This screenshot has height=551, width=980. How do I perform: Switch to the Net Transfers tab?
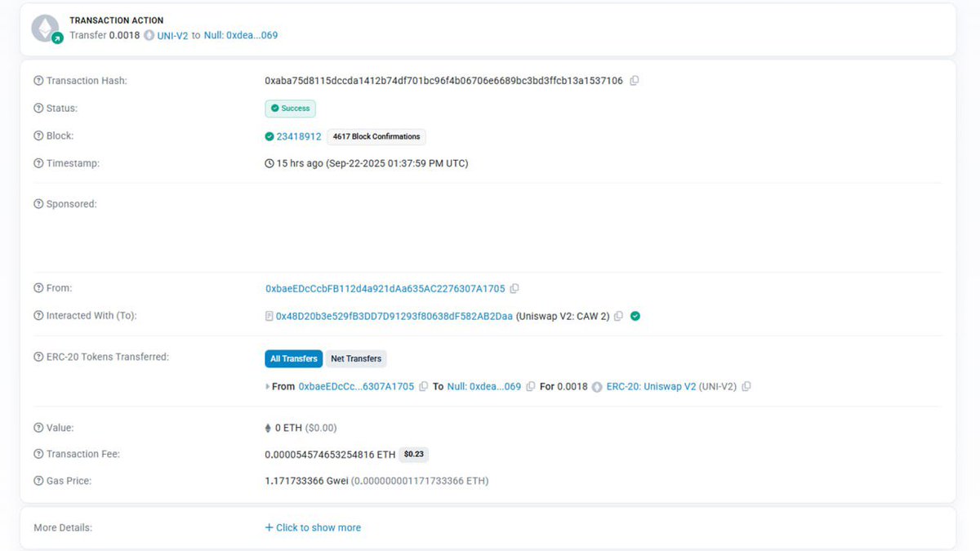click(x=356, y=358)
